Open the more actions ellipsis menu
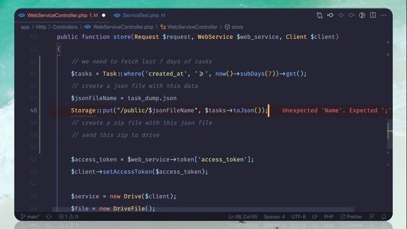The height and width of the screenshot is (229, 407). [x=383, y=15]
